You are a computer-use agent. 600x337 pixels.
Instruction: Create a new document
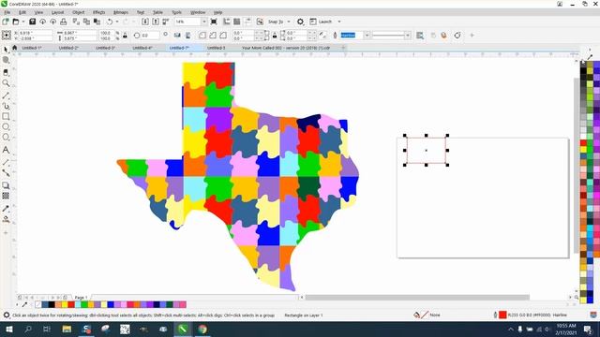(x=6, y=22)
